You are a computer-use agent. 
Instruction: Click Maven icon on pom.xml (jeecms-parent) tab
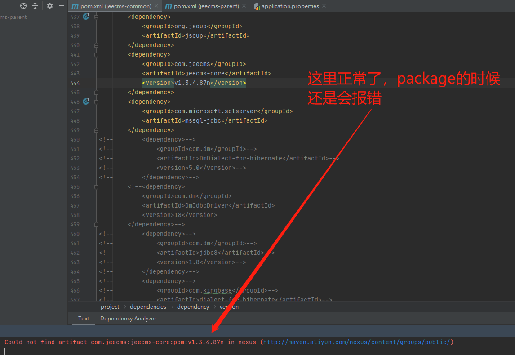(x=169, y=6)
